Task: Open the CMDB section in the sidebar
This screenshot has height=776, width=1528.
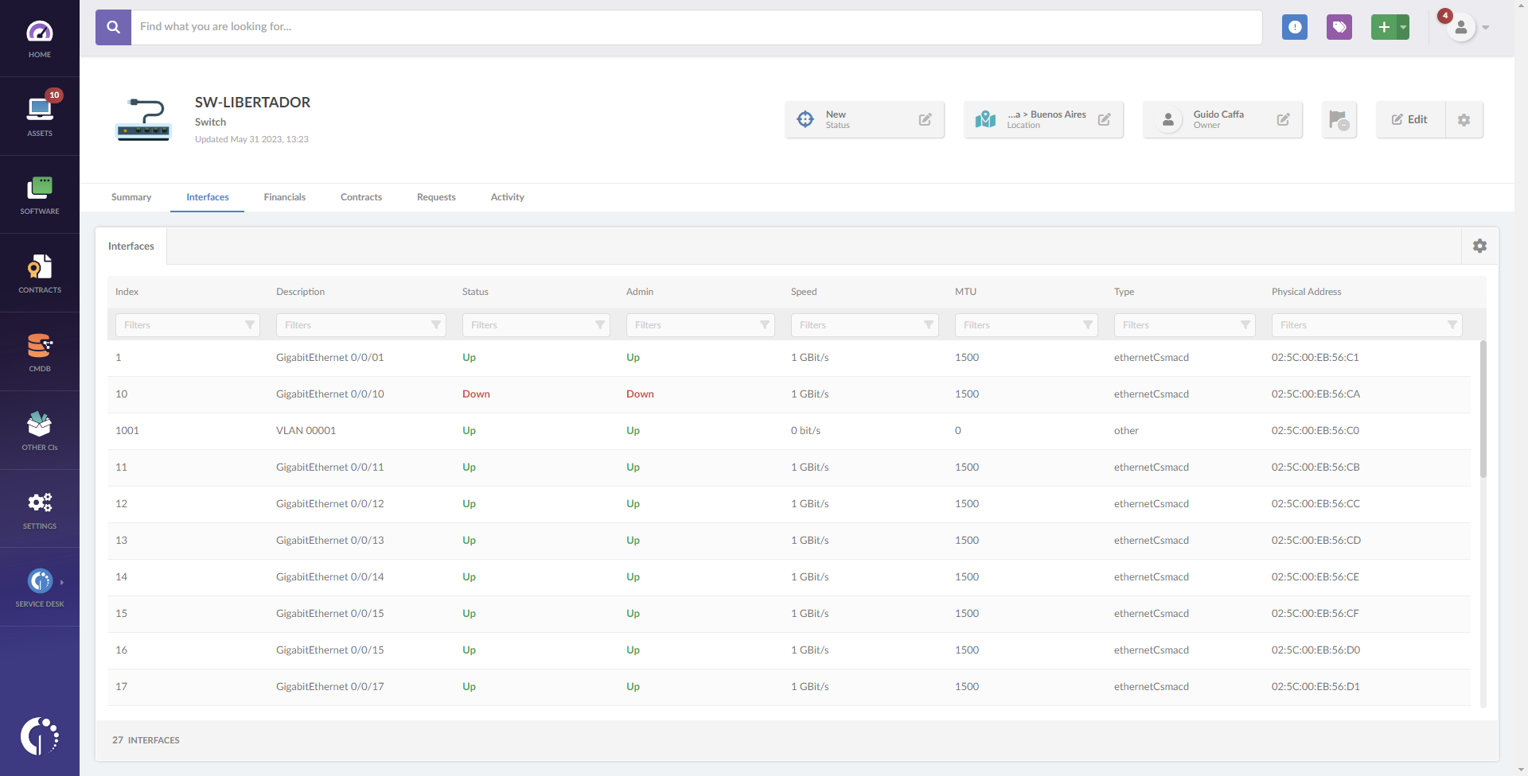Action: [40, 350]
